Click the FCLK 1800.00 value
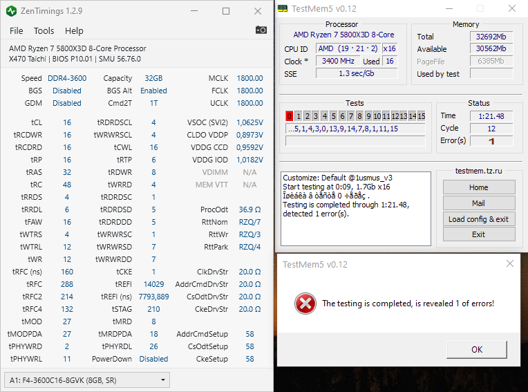The height and width of the screenshot is (392, 528). tap(249, 91)
